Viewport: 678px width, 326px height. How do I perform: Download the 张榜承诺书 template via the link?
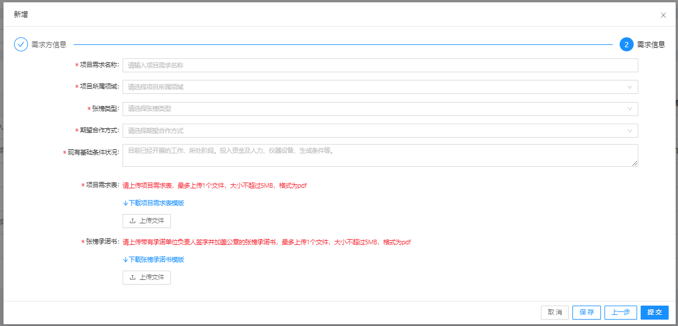[153, 260]
